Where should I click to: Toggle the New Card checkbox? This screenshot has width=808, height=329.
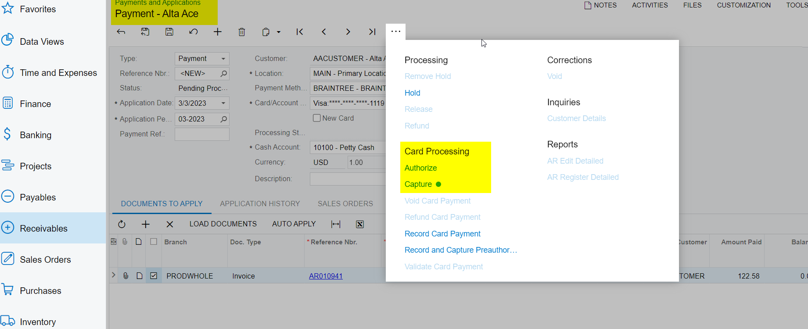[317, 118]
